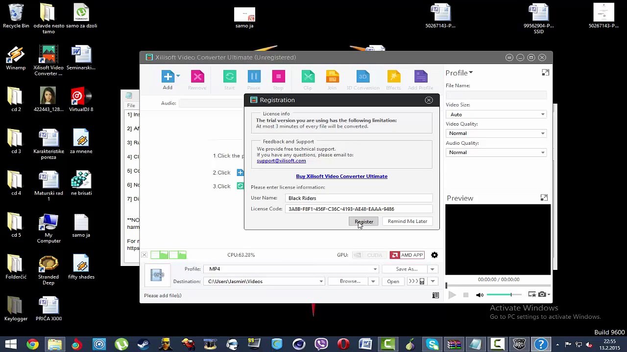The width and height of the screenshot is (627, 352).
Task: Select the Keylogger desktop folder
Action: click(16, 309)
